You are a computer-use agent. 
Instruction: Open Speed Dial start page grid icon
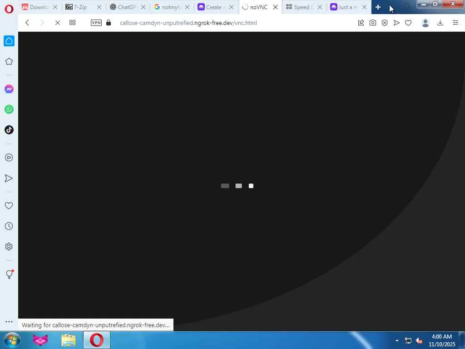pyautogui.click(x=72, y=23)
